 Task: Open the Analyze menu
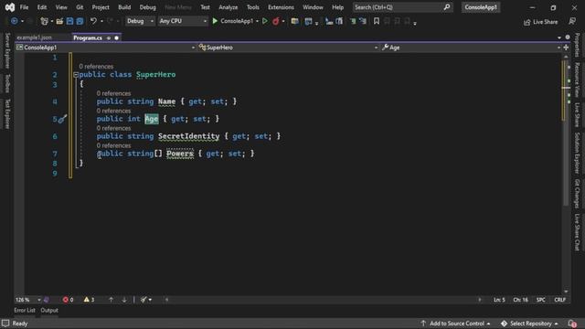[228, 7]
